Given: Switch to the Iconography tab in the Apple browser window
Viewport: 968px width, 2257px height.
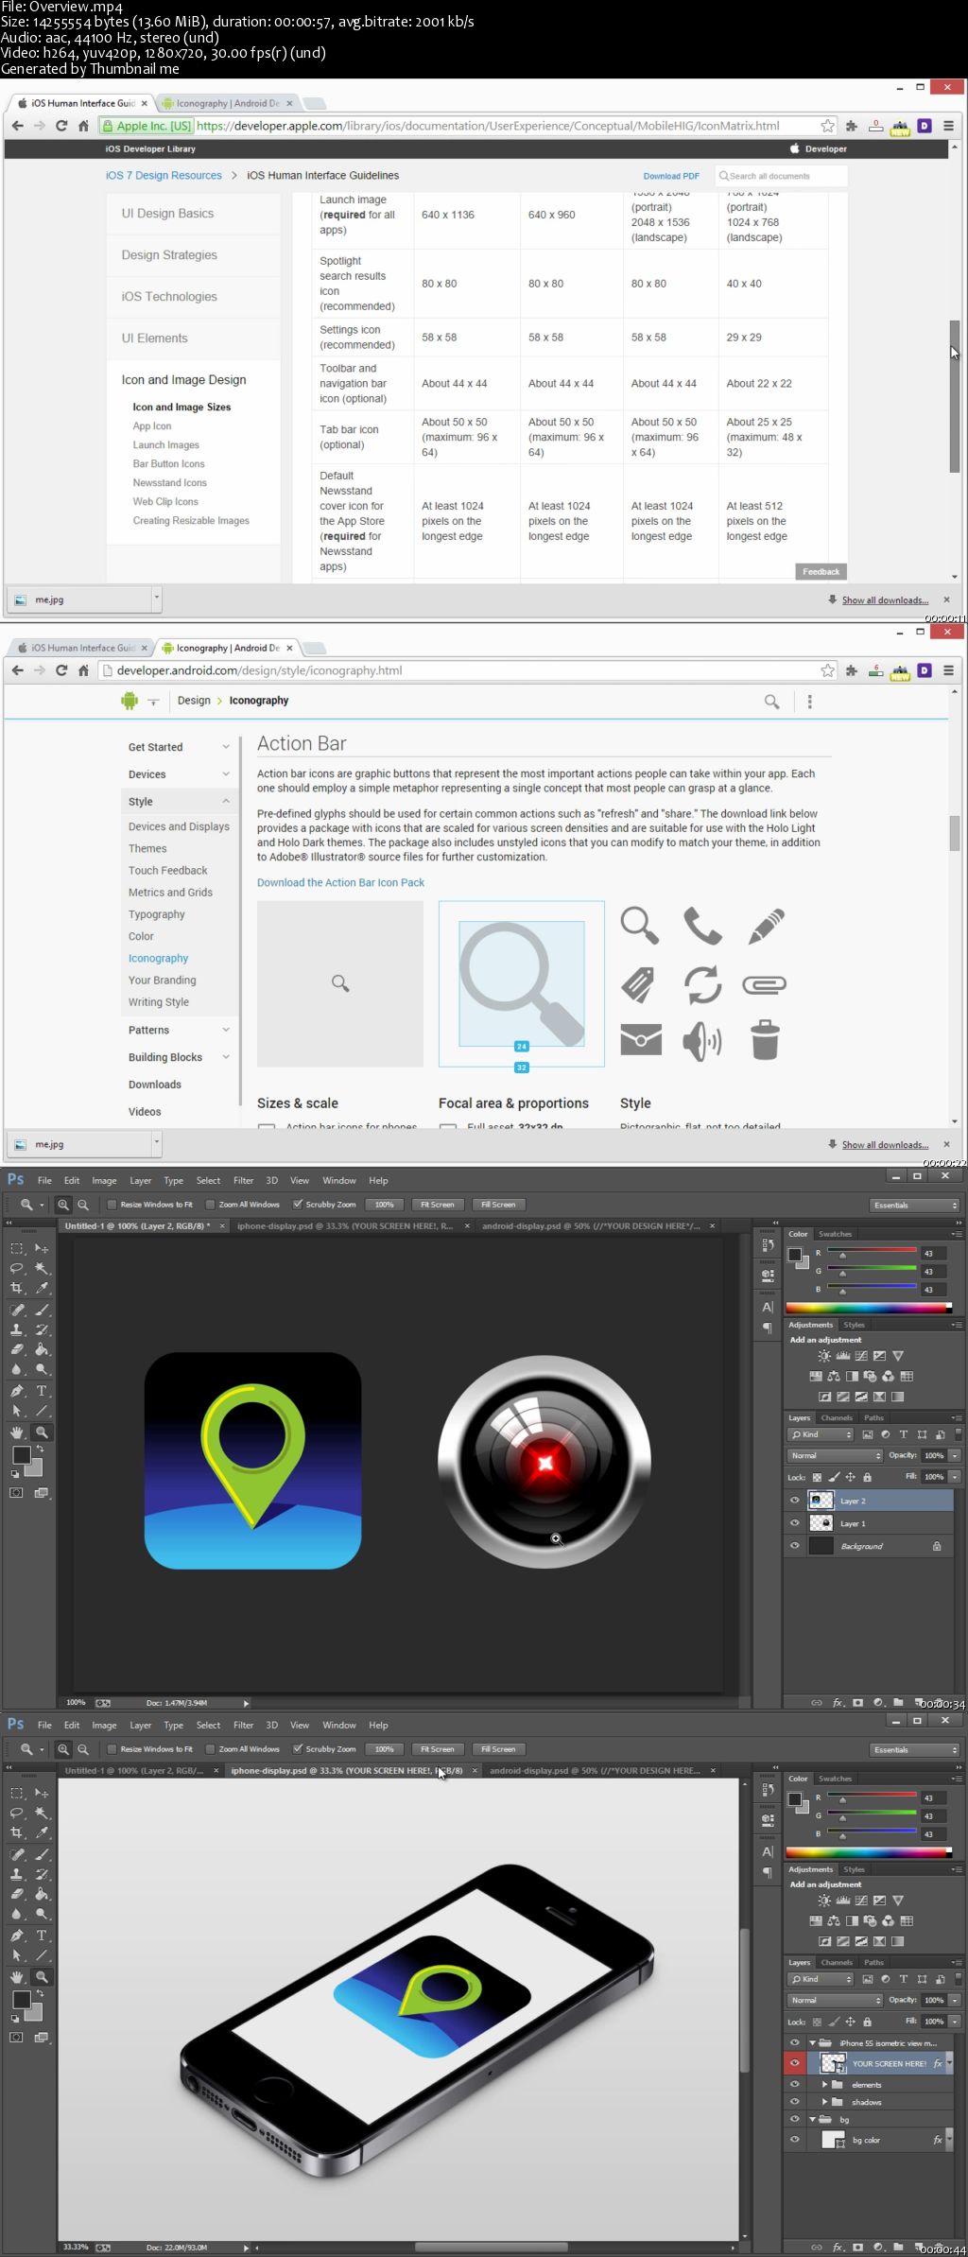Looking at the screenshot, I should tap(226, 103).
